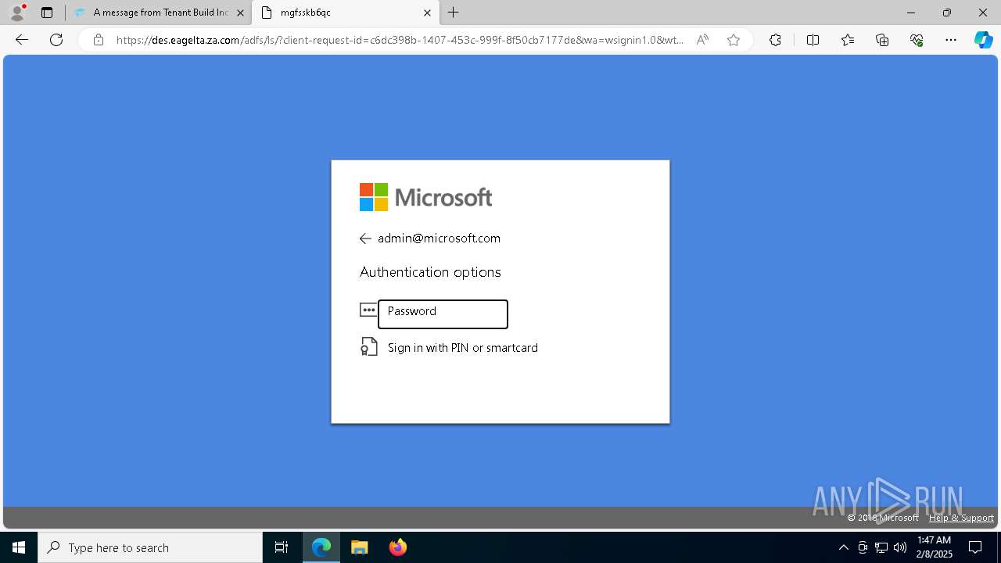
Task: Open the clock showing 1:47 AM
Action: (x=934, y=547)
